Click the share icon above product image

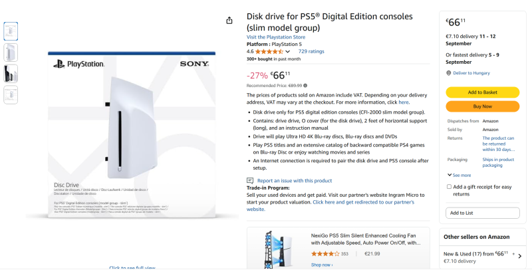[x=229, y=21]
